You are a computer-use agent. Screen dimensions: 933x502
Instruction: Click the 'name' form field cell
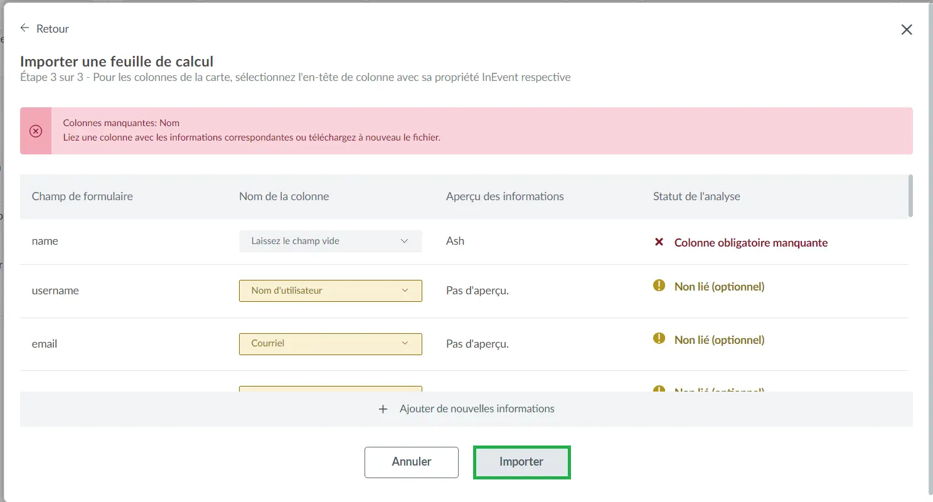[45, 241]
